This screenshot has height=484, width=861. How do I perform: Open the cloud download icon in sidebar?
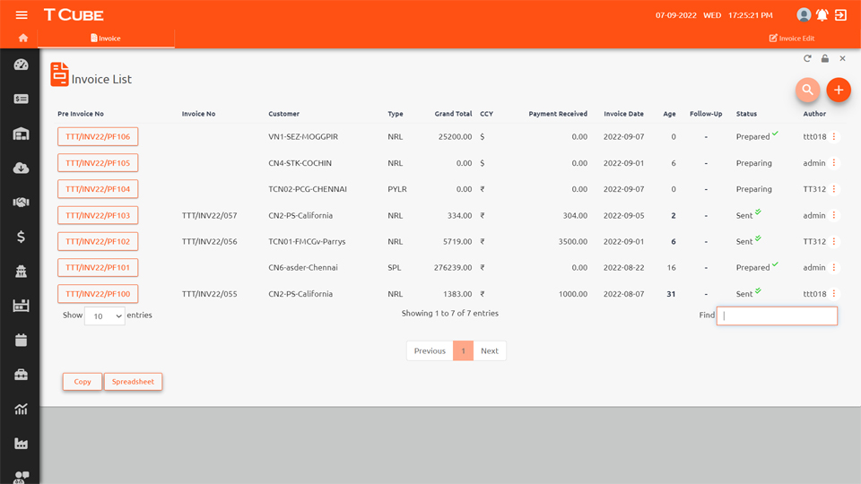(21, 168)
